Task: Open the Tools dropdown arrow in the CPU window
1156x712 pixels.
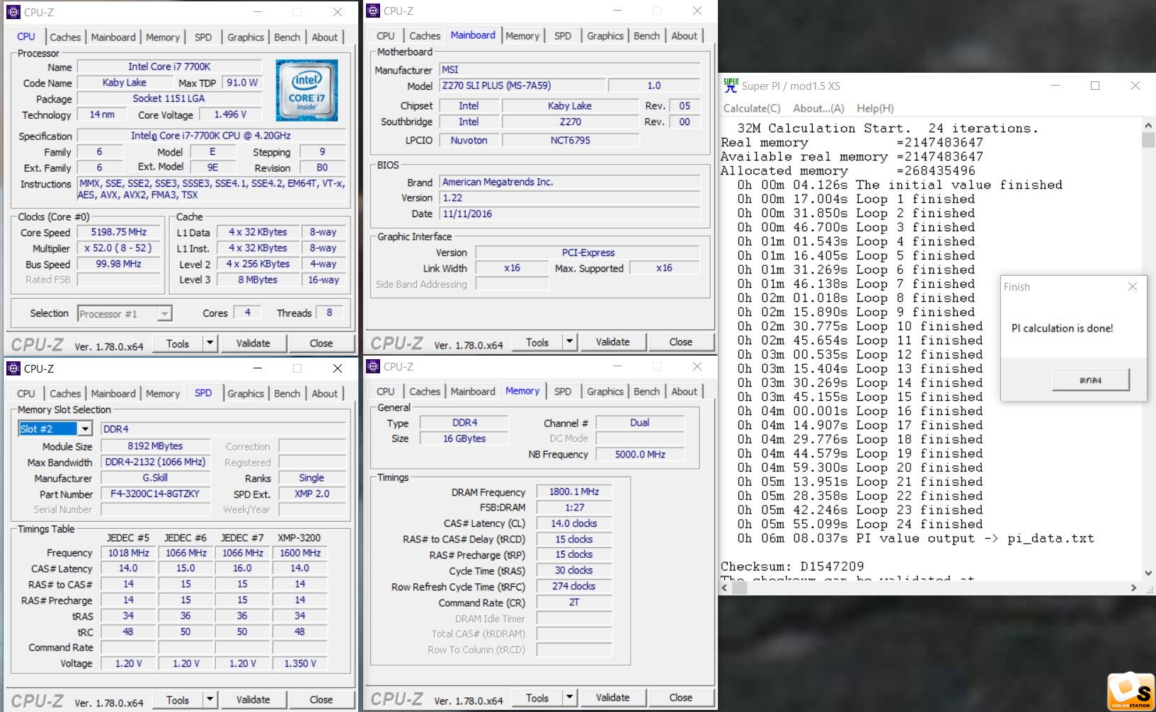Action: tap(210, 344)
